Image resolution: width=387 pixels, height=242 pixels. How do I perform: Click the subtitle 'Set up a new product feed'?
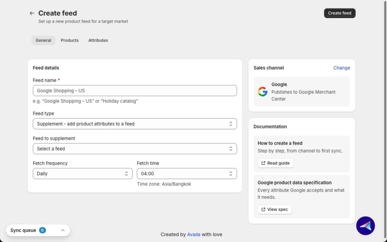pos(83,22)
